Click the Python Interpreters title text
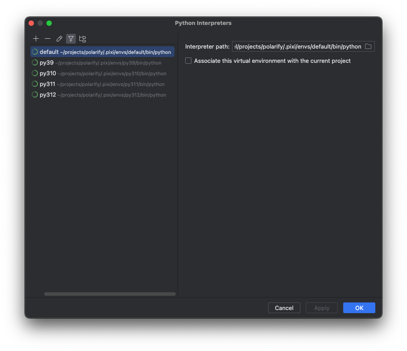 (x=203, y=23)
